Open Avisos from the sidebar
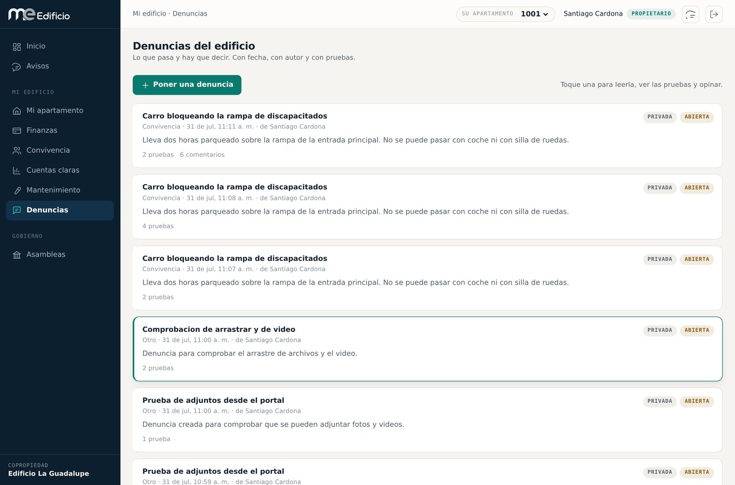The image size is (735, 485). pos(60,66)
